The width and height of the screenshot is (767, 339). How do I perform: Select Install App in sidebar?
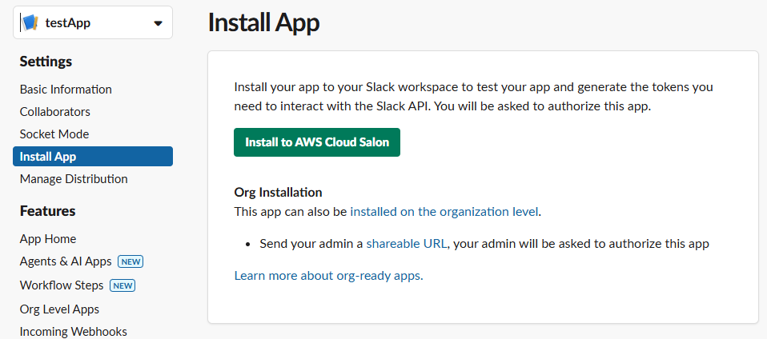point(93,157)
